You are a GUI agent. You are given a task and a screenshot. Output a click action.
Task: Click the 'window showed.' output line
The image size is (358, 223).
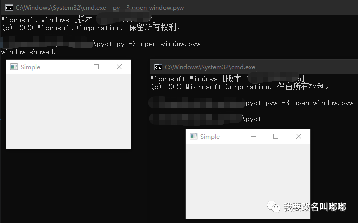tap(28, 52)
